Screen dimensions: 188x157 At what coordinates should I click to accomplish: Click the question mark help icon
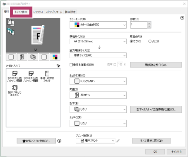coord(182,18)
